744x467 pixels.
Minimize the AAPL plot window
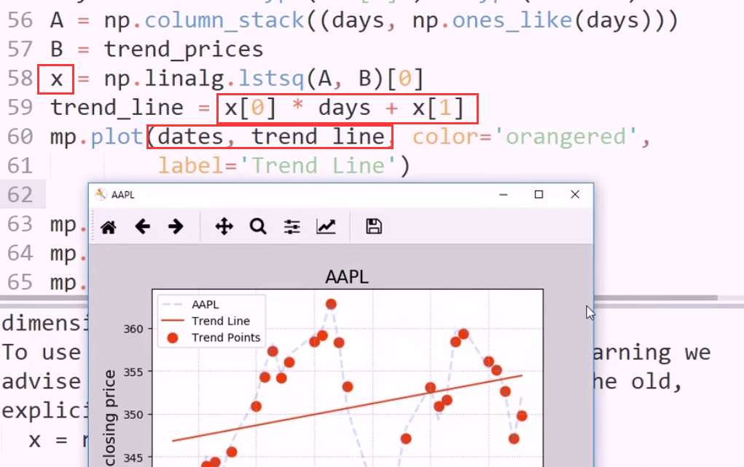point(504,195)
